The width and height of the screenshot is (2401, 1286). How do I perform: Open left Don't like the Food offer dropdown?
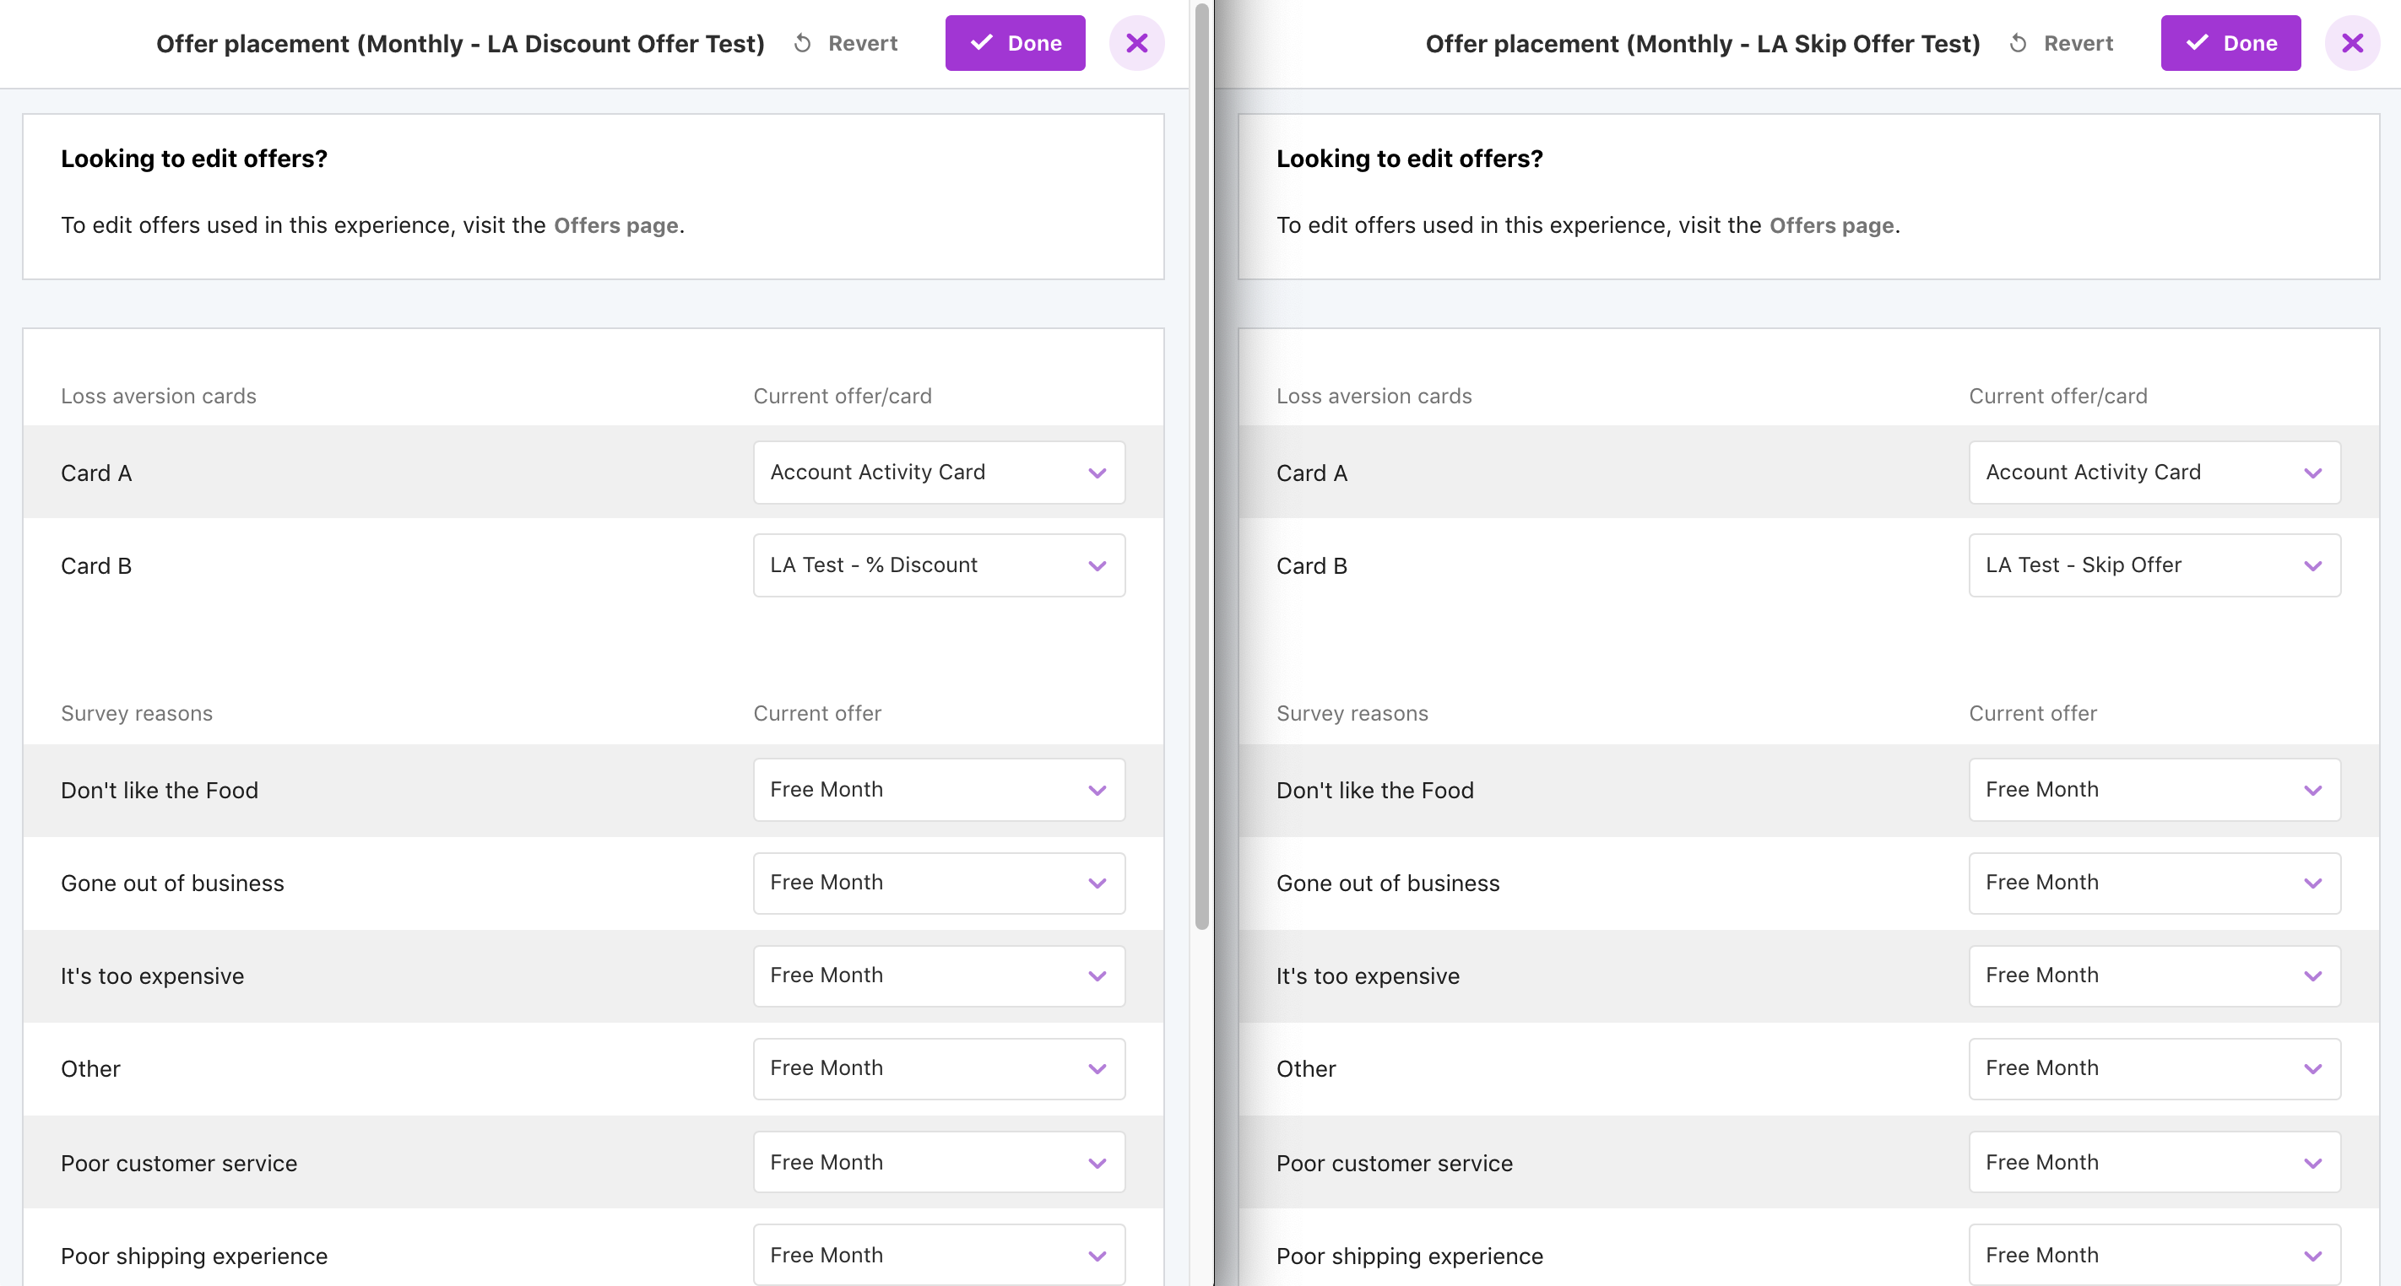[x=939, y=790]
